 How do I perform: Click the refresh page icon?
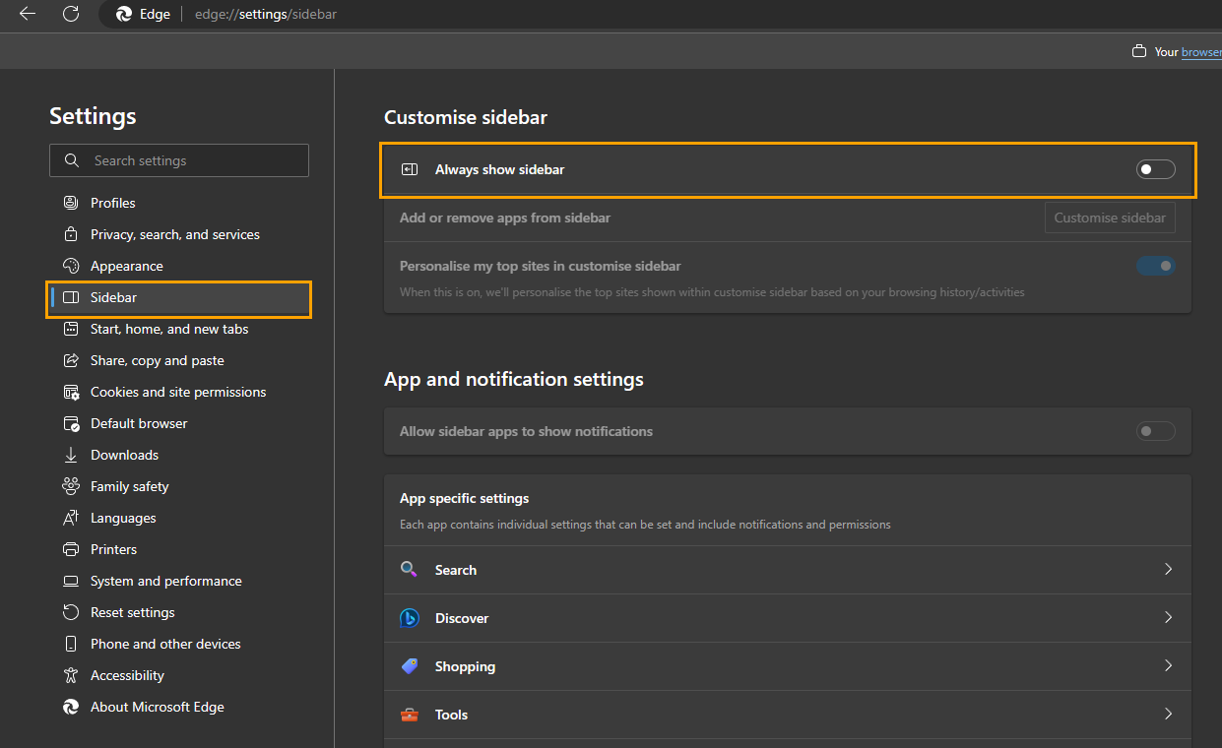point(71,14)
